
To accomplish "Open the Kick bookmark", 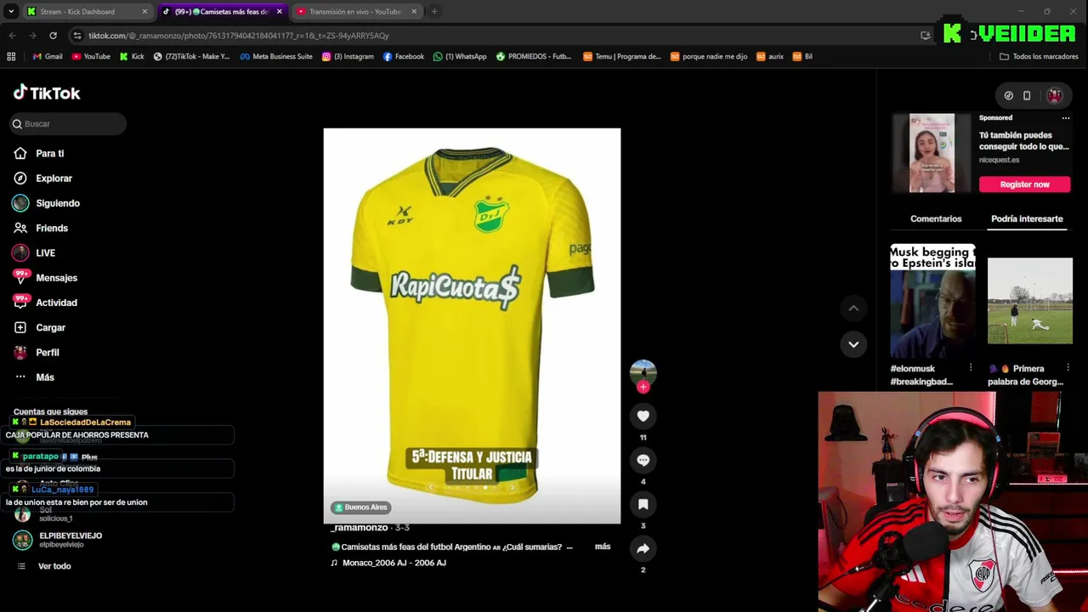I will pos(132,57).
